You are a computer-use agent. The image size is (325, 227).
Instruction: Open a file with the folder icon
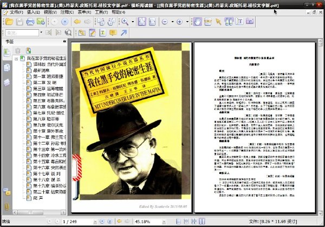[9, 22]
